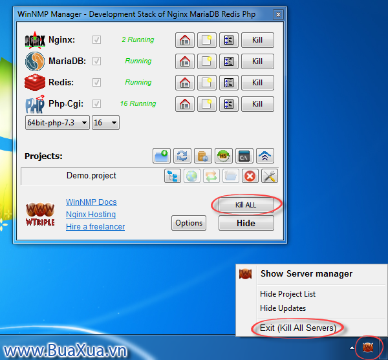Image resolution: width=388 pixels, height=360 pixels.
Task: Click the database package icon in Projects
Action: point(203,156)
